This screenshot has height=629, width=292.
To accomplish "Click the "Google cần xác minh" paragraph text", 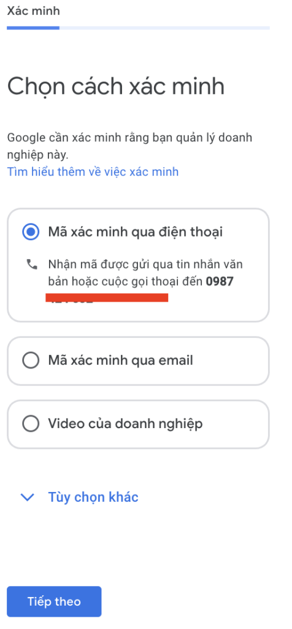I will (x=130, y=146).
